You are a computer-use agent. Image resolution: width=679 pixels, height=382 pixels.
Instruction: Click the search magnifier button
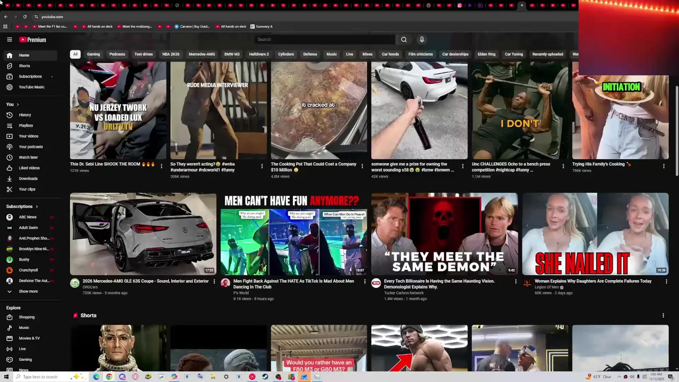coord(404,39)
